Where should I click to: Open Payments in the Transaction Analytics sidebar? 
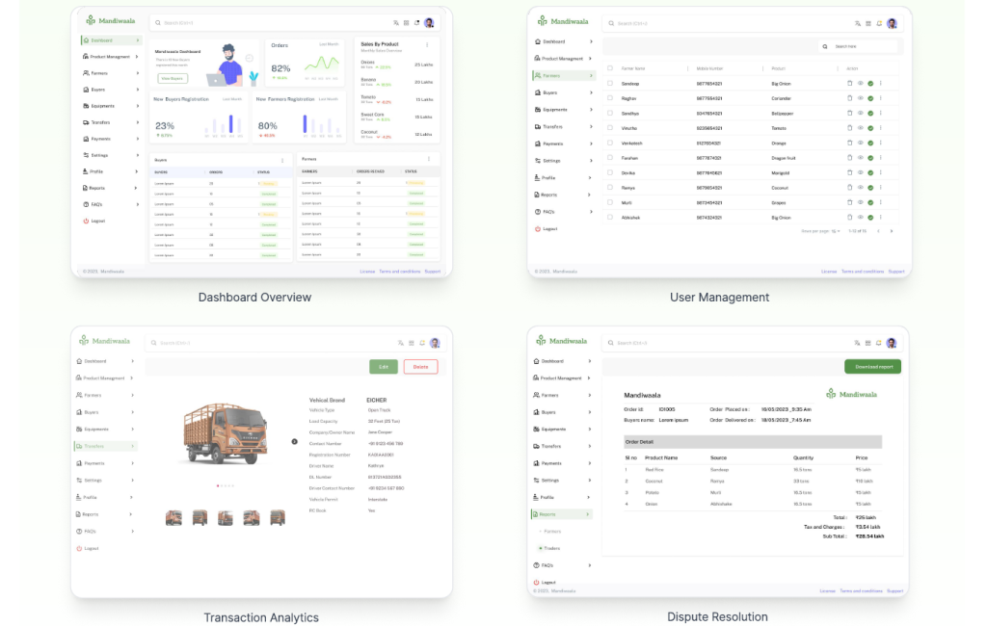[x=94, y=463]
